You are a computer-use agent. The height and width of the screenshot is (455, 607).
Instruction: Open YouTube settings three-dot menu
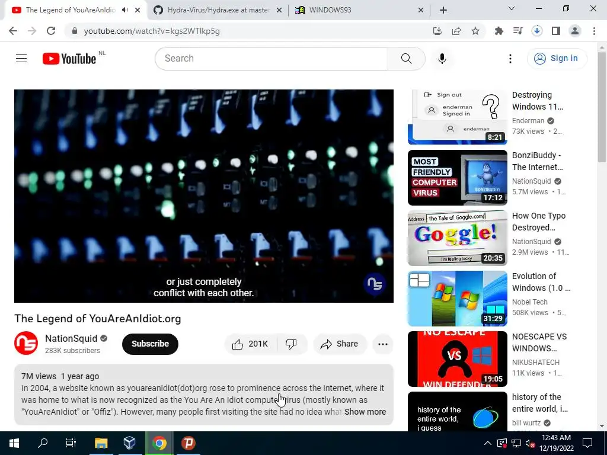(510, 59)
